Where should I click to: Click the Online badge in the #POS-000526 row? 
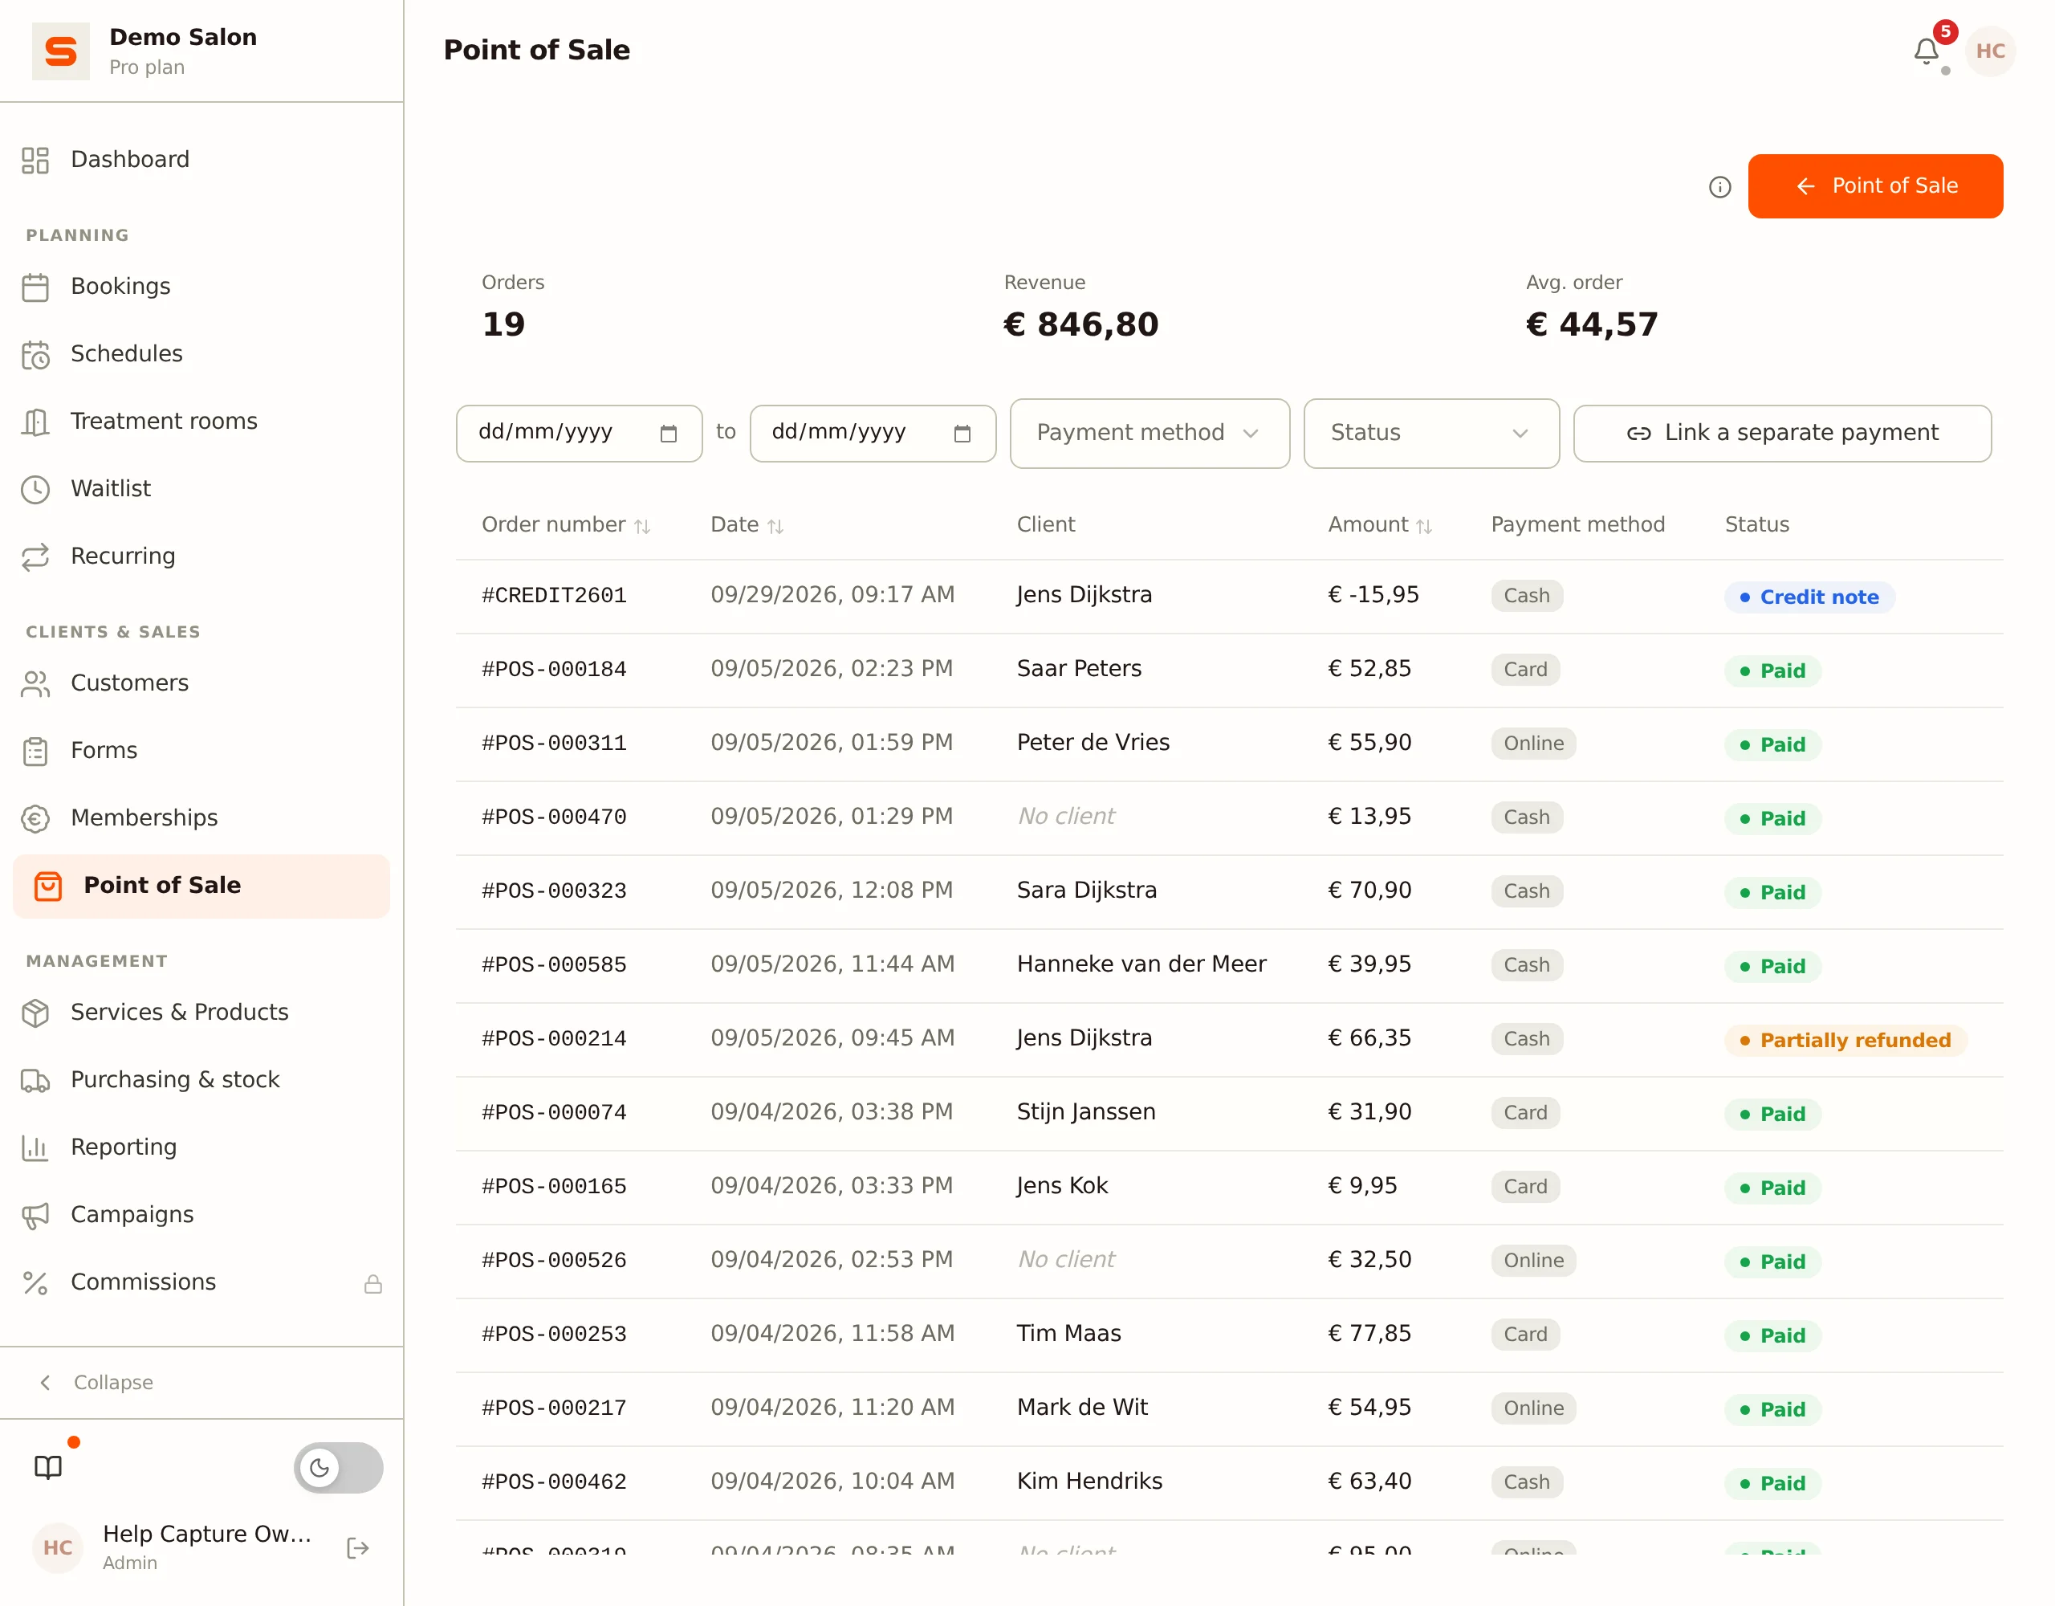1532,1261
